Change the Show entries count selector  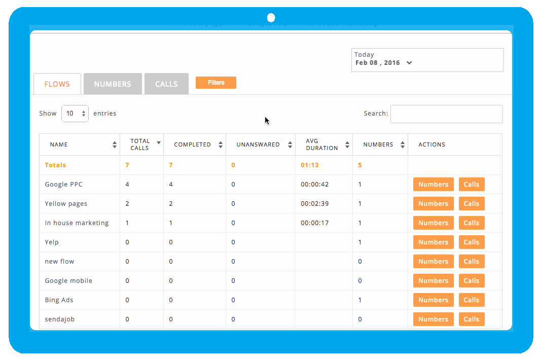(75, 113)
